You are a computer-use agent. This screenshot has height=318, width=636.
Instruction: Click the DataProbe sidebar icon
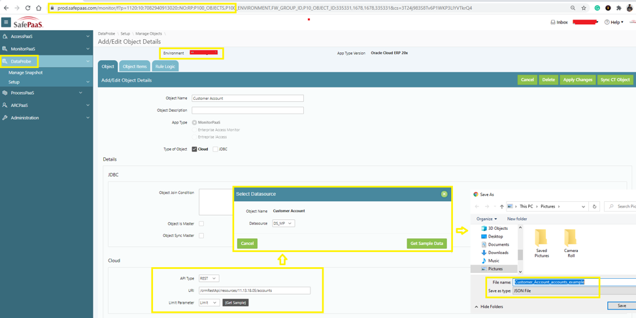coord(5,61)
